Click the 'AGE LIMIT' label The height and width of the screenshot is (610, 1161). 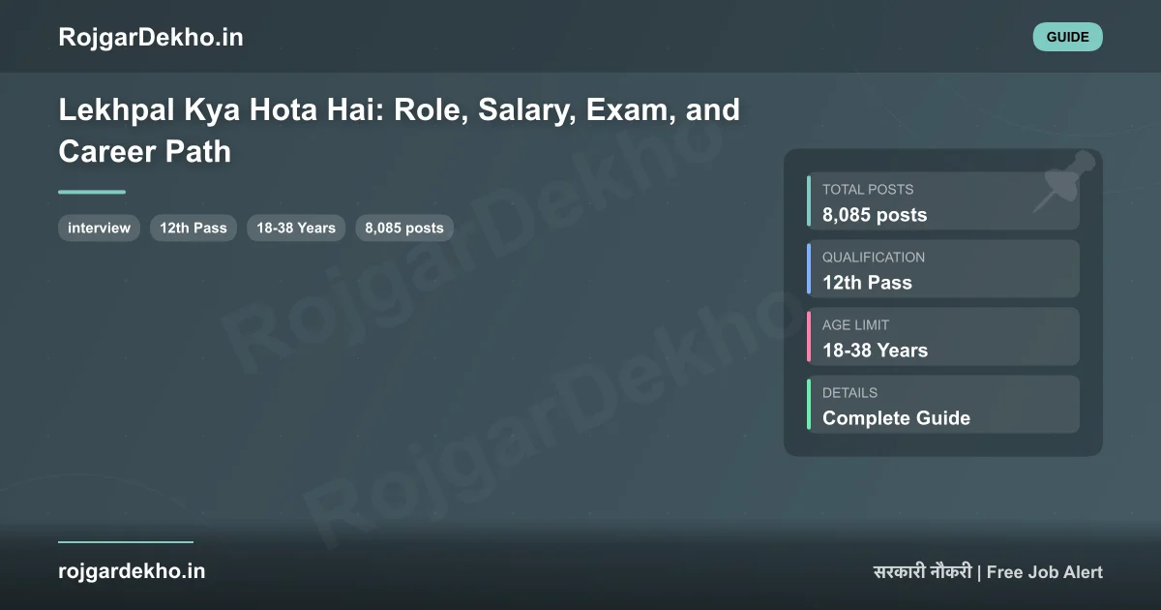855,325
